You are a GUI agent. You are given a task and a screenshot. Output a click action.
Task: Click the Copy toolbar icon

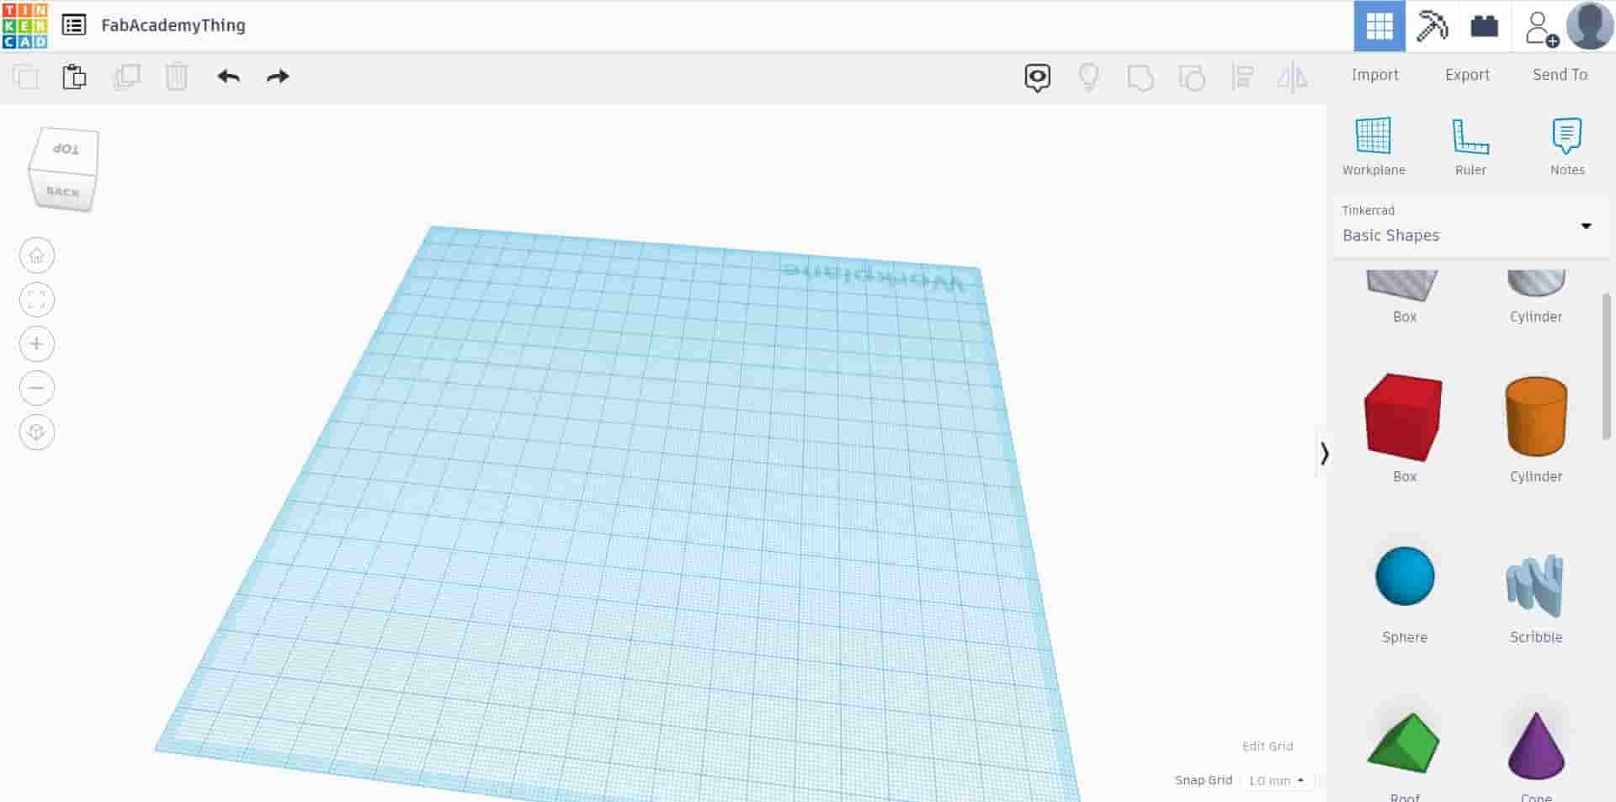click(x=26, y=77)
